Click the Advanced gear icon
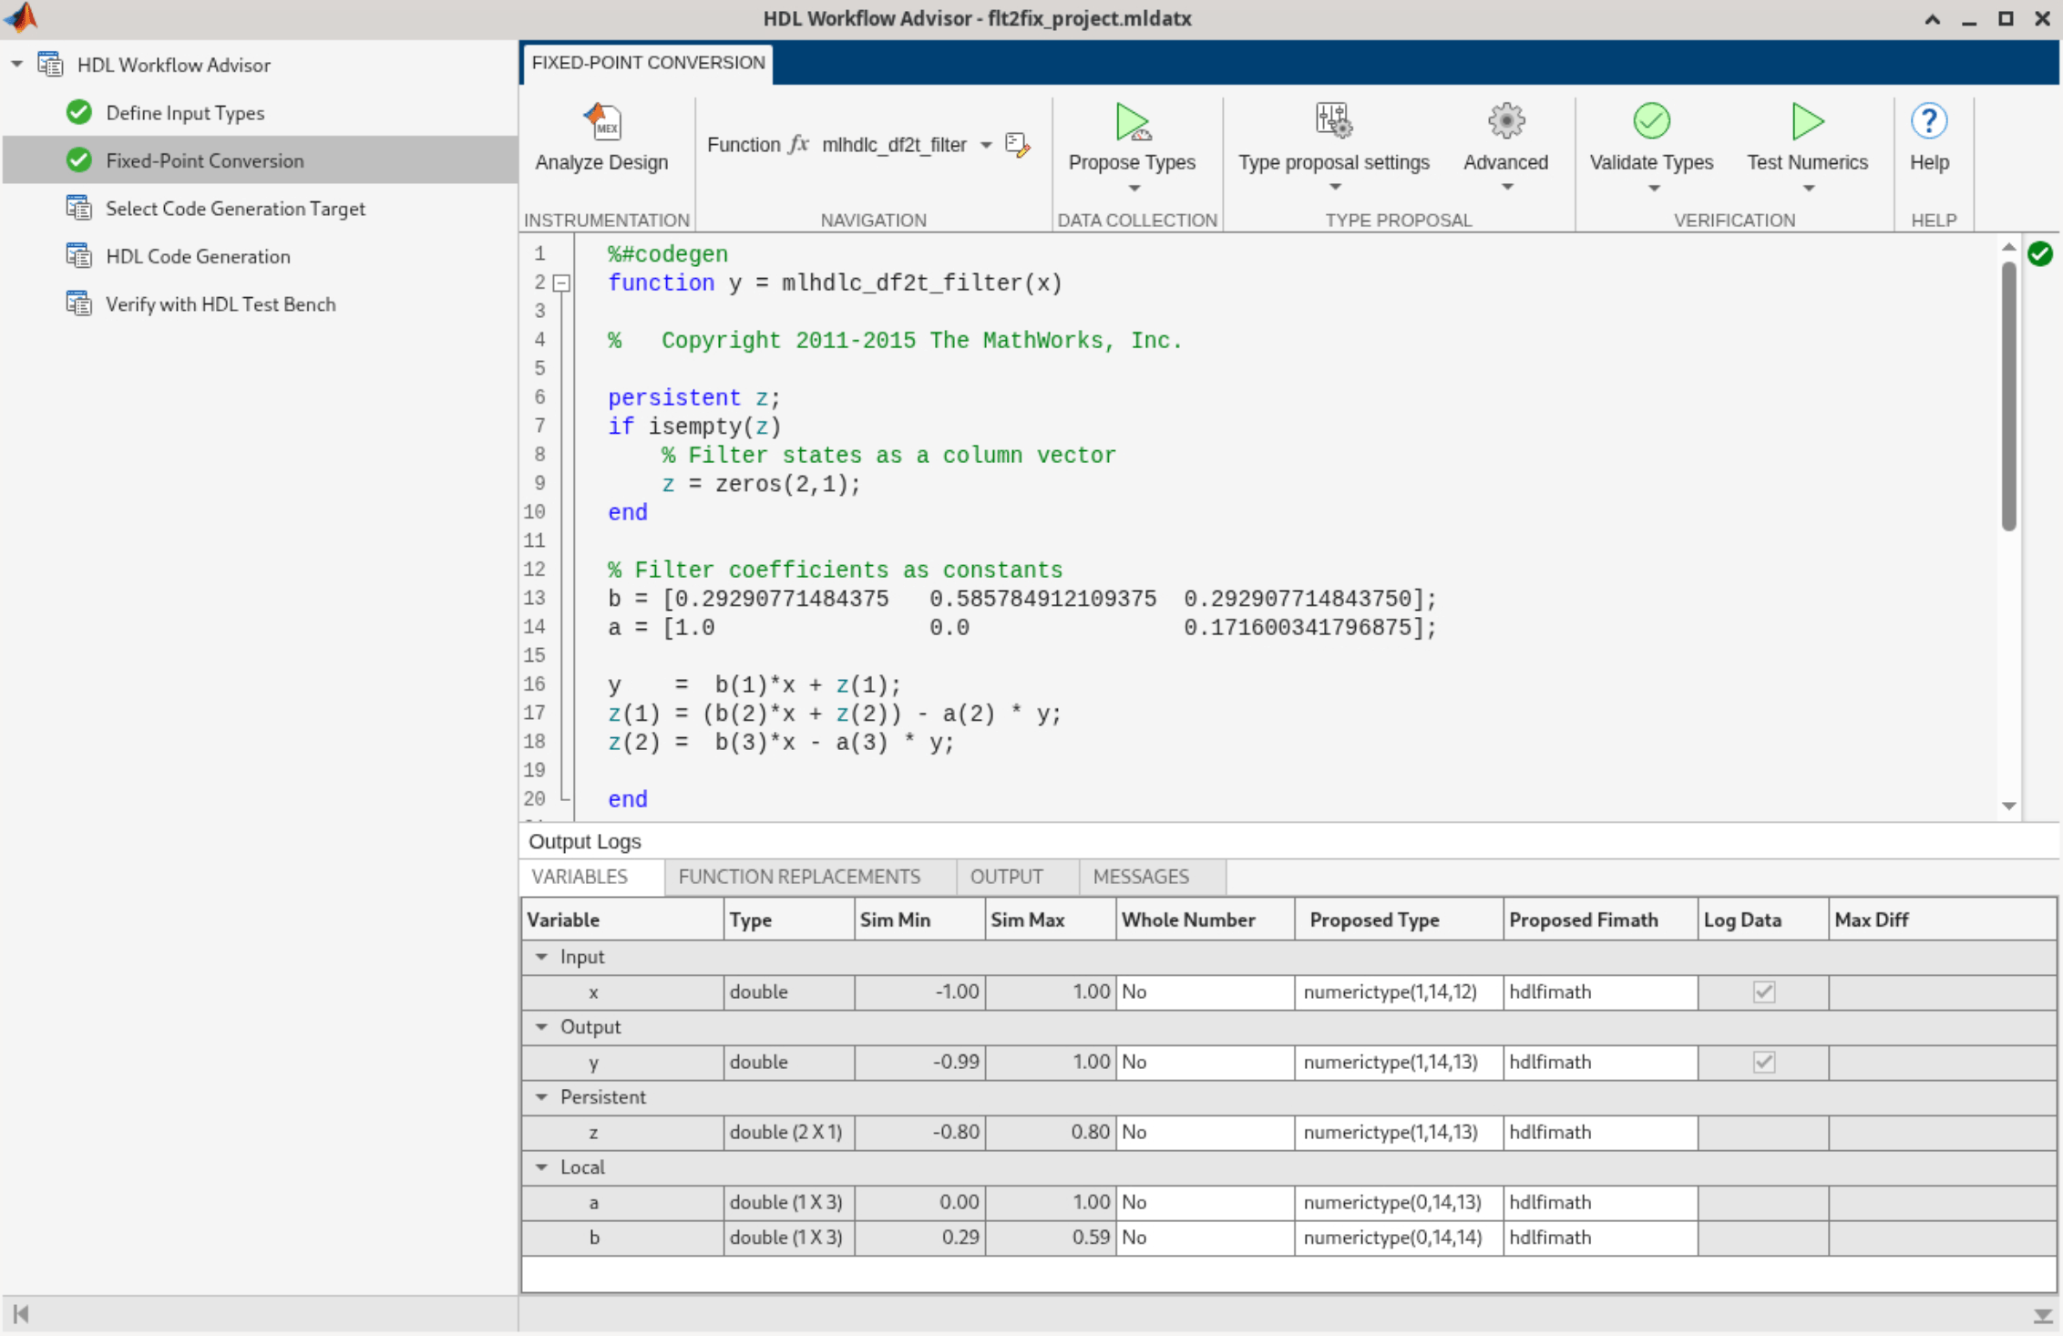This screenshot has height=1336, width=2063. coord(1506,120)
